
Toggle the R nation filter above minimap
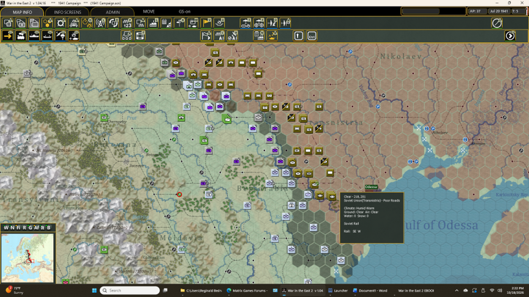24,227
